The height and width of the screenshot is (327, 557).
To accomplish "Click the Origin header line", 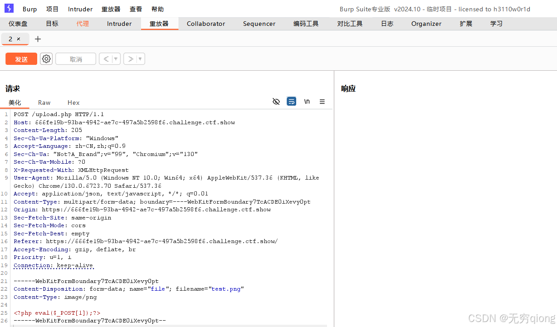I will (142, 210).
